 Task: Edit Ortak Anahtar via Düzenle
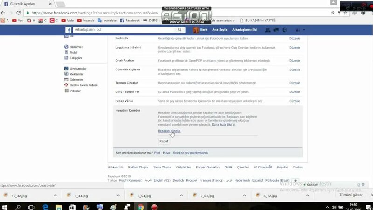click(295, 61)
